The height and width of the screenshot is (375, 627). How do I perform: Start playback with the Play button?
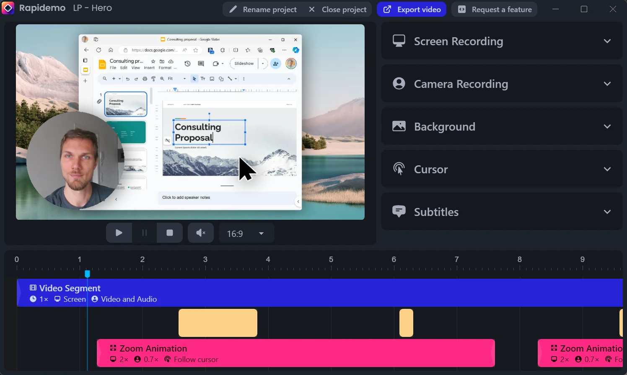(x=119, y=233)
